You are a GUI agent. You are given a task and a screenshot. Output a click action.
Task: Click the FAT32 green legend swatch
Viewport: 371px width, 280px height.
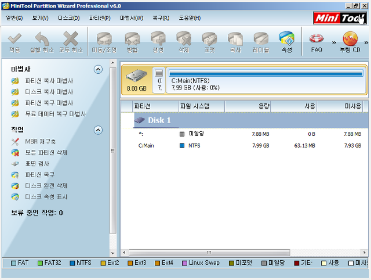tap(40, 263)
